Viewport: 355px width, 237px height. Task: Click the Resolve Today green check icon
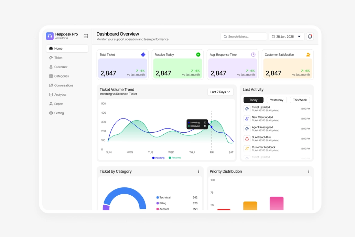click(198, 54)
